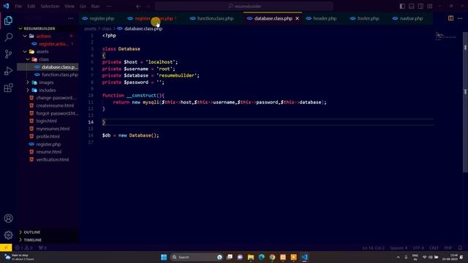The width and height of the screenshot is (468, 263).
Task: Click the editor vertical scrollbar
Action: coord(465,102)
